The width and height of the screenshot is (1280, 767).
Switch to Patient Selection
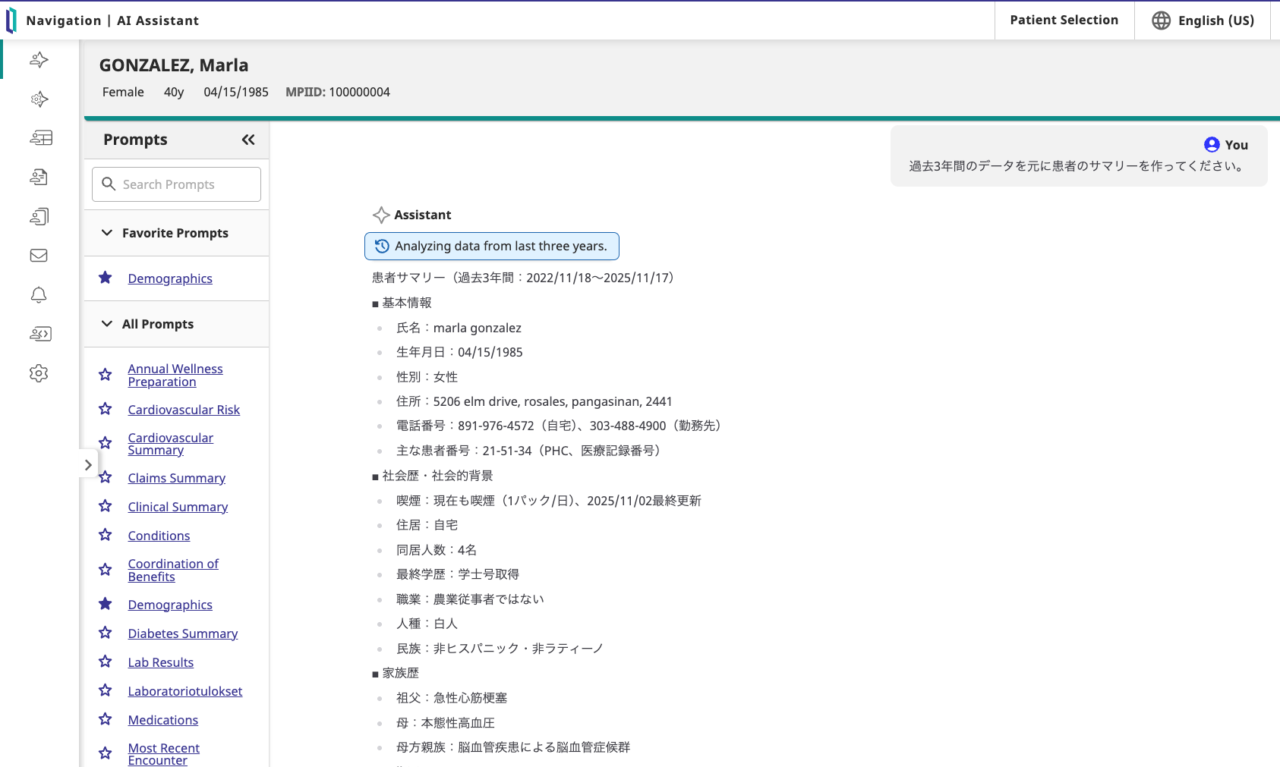pos(1064,20)
